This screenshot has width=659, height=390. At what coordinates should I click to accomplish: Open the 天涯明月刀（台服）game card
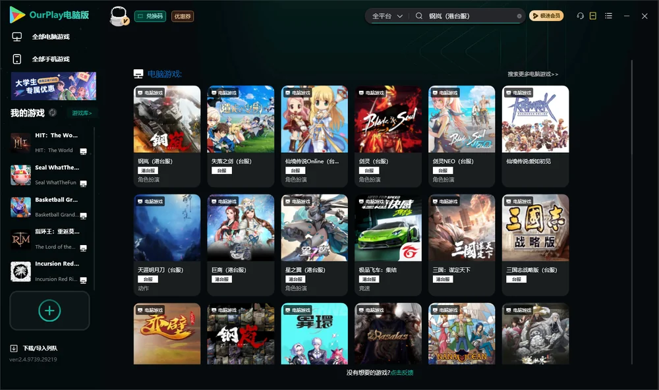[167, 244]
